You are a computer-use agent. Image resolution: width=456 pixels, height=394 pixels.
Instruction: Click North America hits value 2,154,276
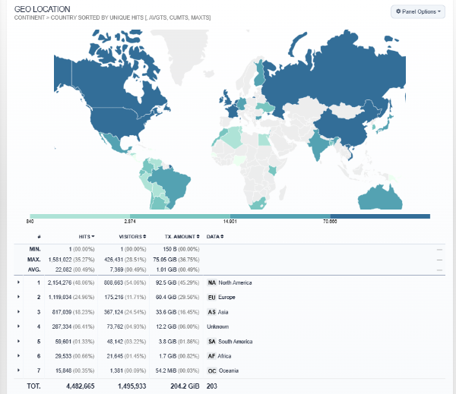[59, 282]
